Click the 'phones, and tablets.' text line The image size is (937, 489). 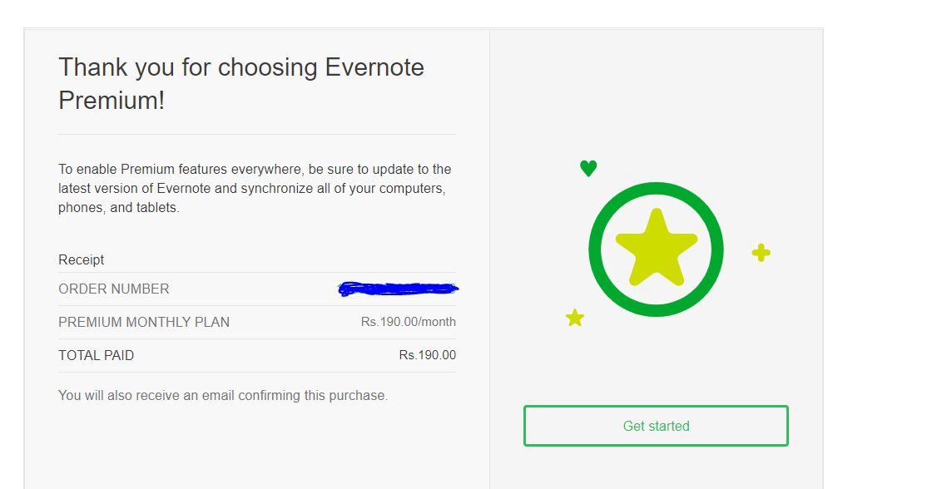pyautogui.click(x=119, y=207)
